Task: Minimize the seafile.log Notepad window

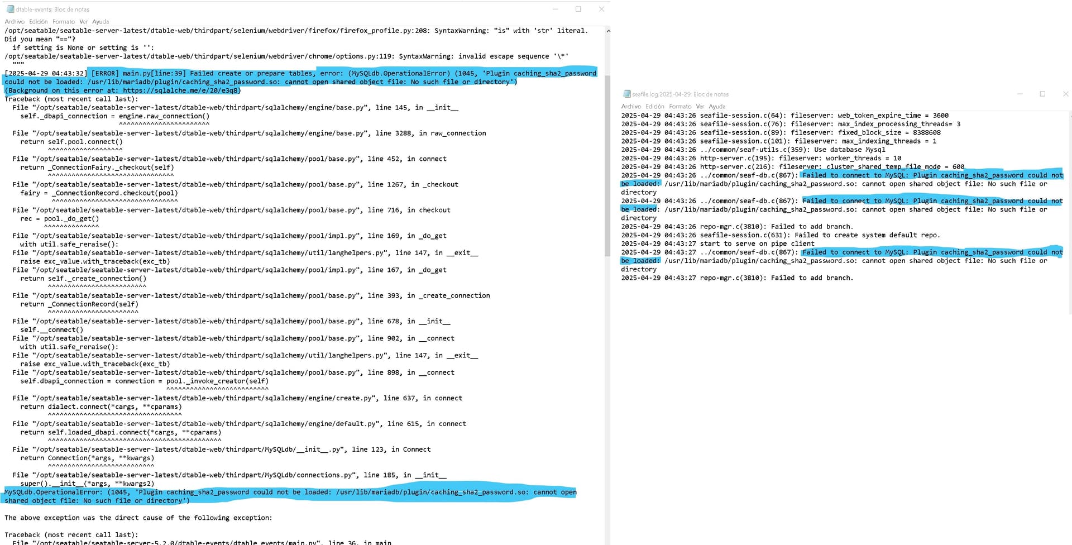Action: click(1020, 94)
